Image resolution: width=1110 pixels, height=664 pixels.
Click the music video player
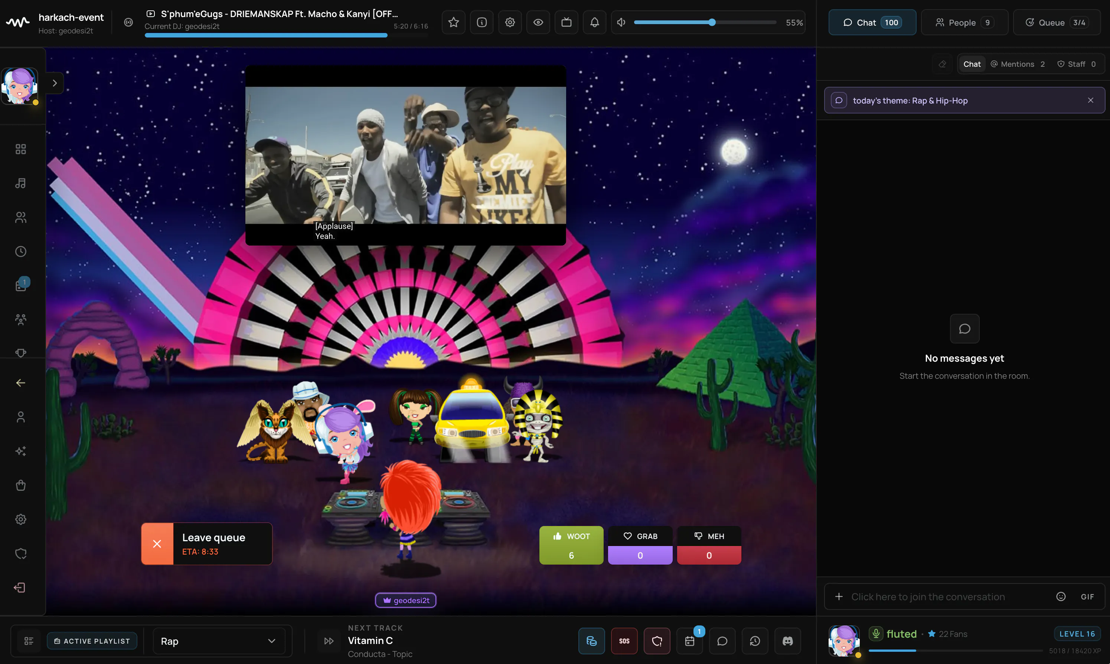[x=406, y=155]
